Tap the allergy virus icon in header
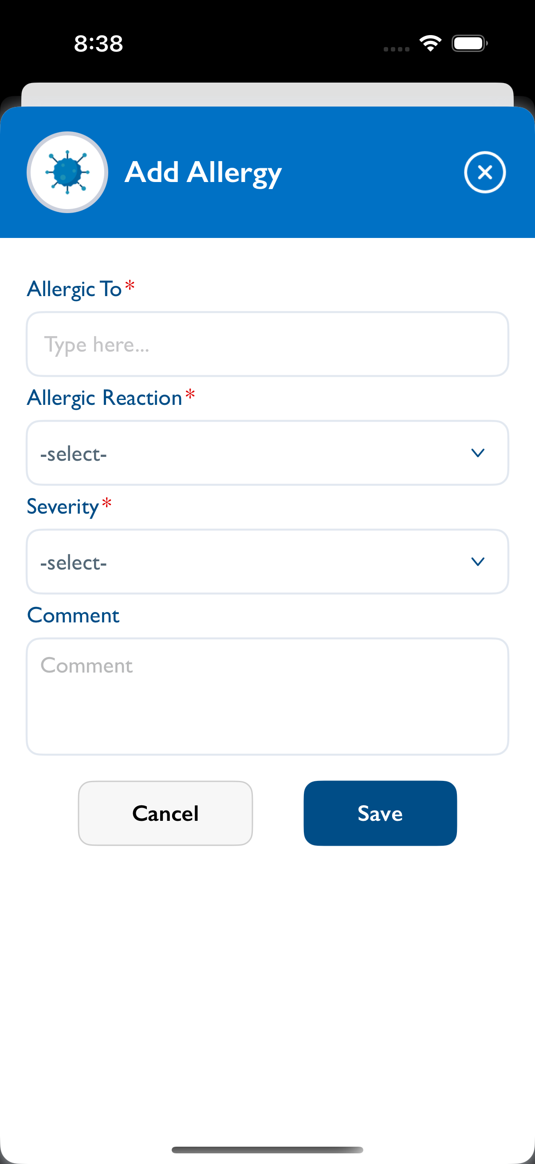 pyautogui.click(x=67, y=172)
